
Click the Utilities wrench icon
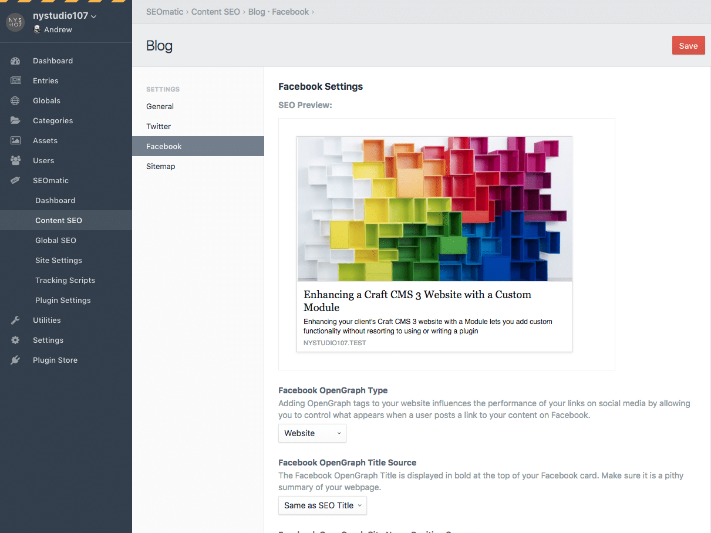15,320
